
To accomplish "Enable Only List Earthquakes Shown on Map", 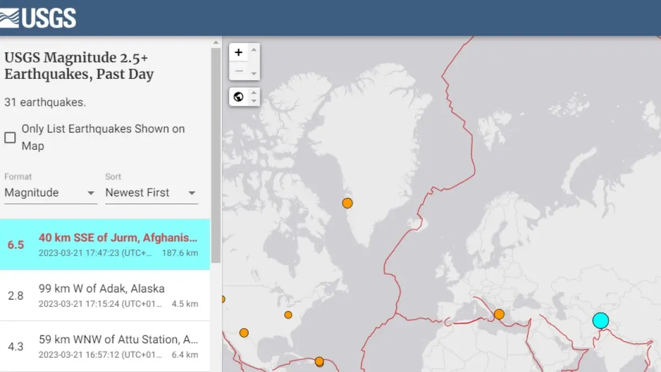I will coord(10,138).
